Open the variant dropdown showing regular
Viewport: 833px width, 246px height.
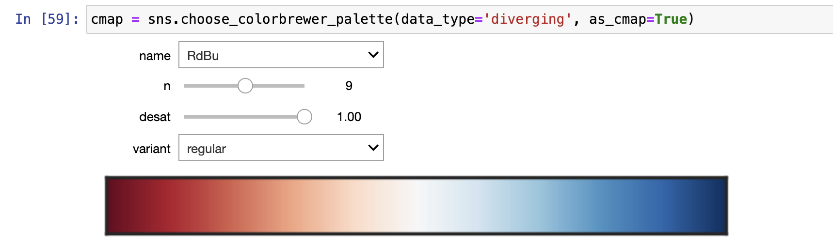pos(272,148)
